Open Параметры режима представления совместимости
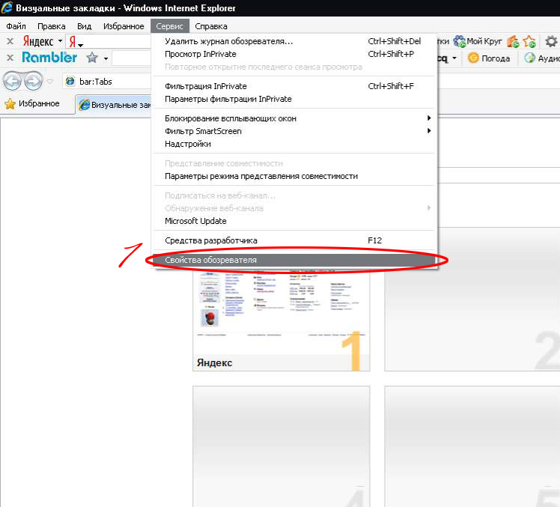The image size is (560, 507). (x=294, y=176)
